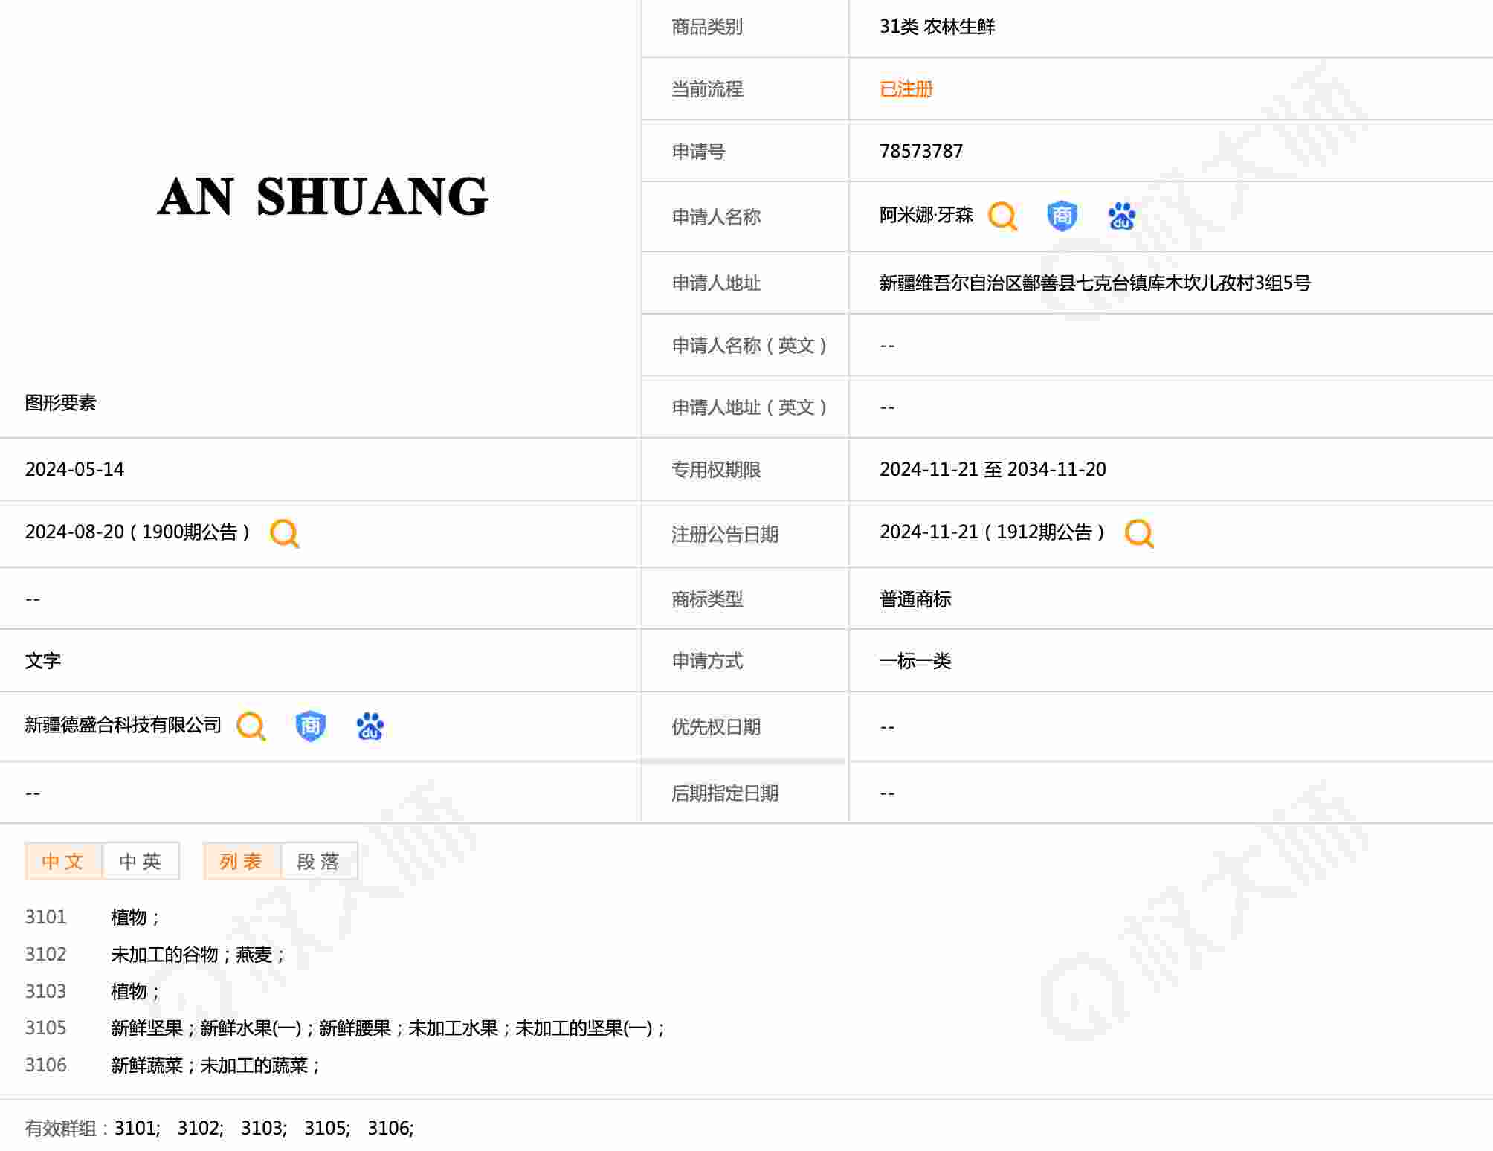The image size is (1493, 1151).
Task: Click search icon next to applicant 阿米娜·牙森
Action: point(1002,216)
